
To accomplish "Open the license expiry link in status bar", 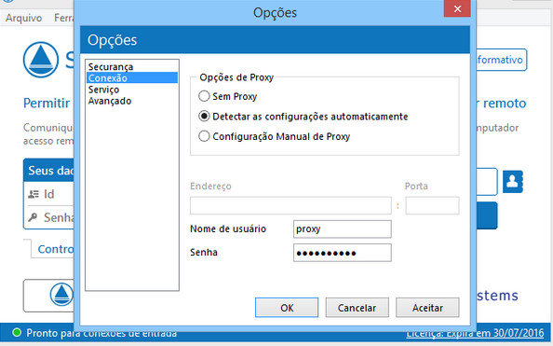I will [475, 333].
